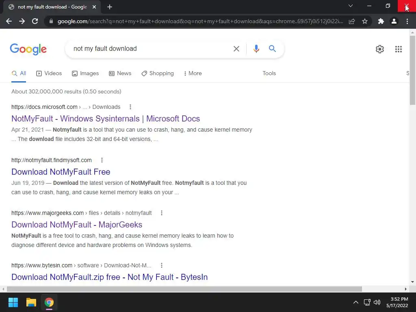The image size is (416, 312).
Task: Show hidden system tray icons
Action: click(356, 302)
